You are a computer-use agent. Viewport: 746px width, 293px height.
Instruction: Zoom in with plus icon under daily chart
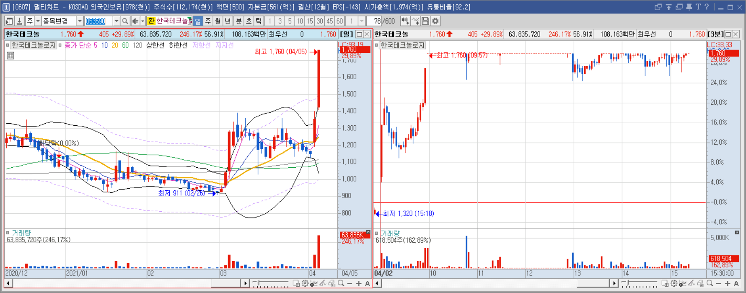coord(359,284)
